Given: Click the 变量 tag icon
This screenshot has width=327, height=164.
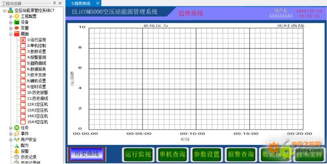Looking at the screenshot, I should pos(17,28).
